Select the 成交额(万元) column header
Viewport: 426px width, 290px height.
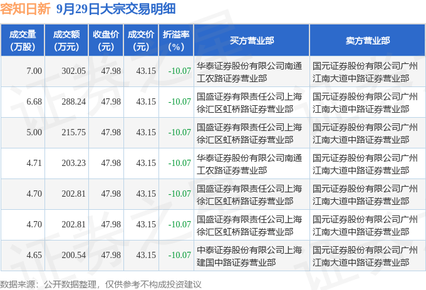tap(66, 41)
